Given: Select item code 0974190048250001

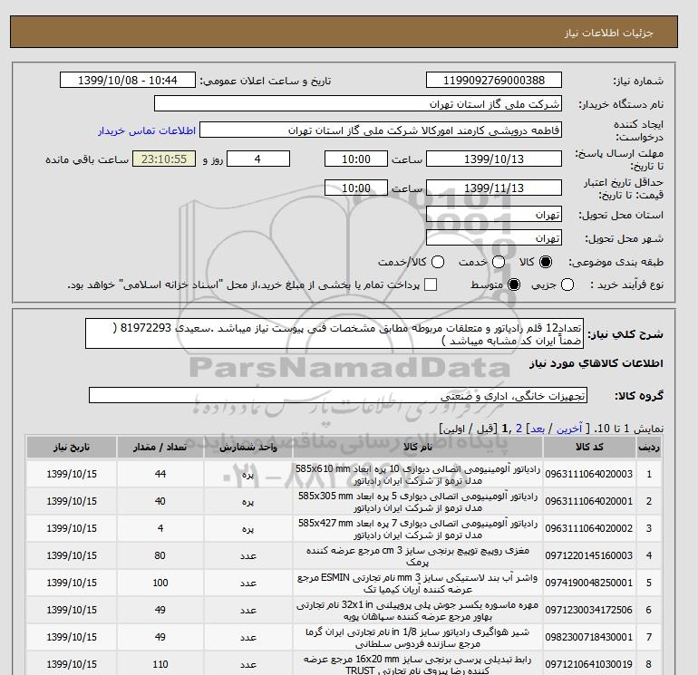Looking at the screenshot, I should pyautogui.click(x=589, y=583).
